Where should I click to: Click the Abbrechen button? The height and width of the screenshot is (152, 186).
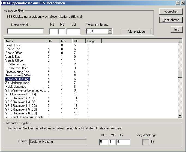point(171,11)
